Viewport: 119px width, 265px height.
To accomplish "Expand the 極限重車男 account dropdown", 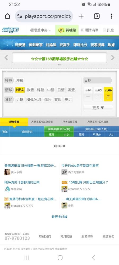I will point(41,30).
